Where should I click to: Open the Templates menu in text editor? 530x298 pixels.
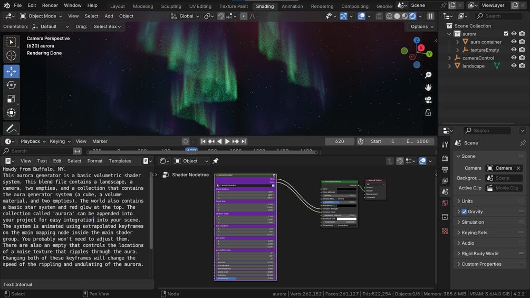(x=120, y=161)
